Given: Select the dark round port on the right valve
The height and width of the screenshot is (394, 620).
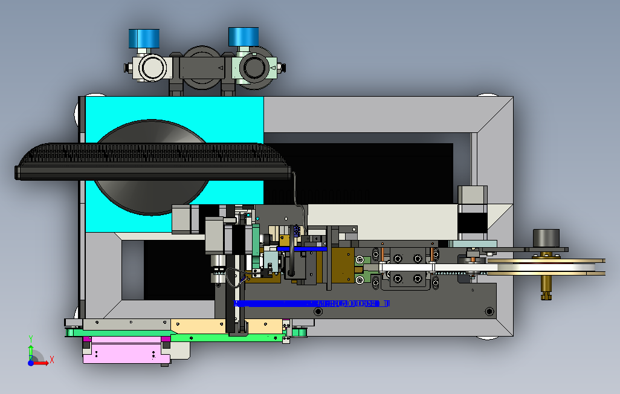Looking at the screenshot, I should (x=254, y=67).
